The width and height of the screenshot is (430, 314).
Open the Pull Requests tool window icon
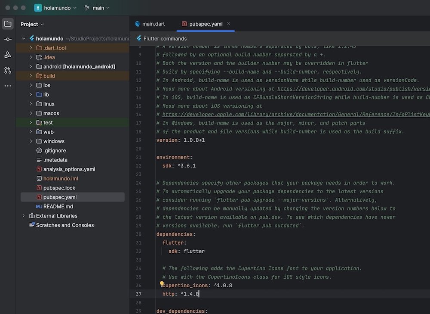(8, 70)
